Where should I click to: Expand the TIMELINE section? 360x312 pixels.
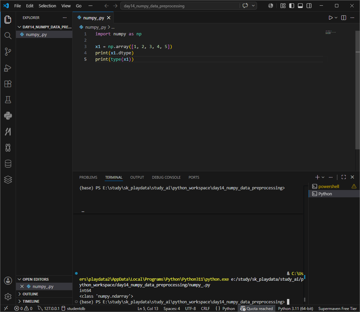(x=44, y=301)
